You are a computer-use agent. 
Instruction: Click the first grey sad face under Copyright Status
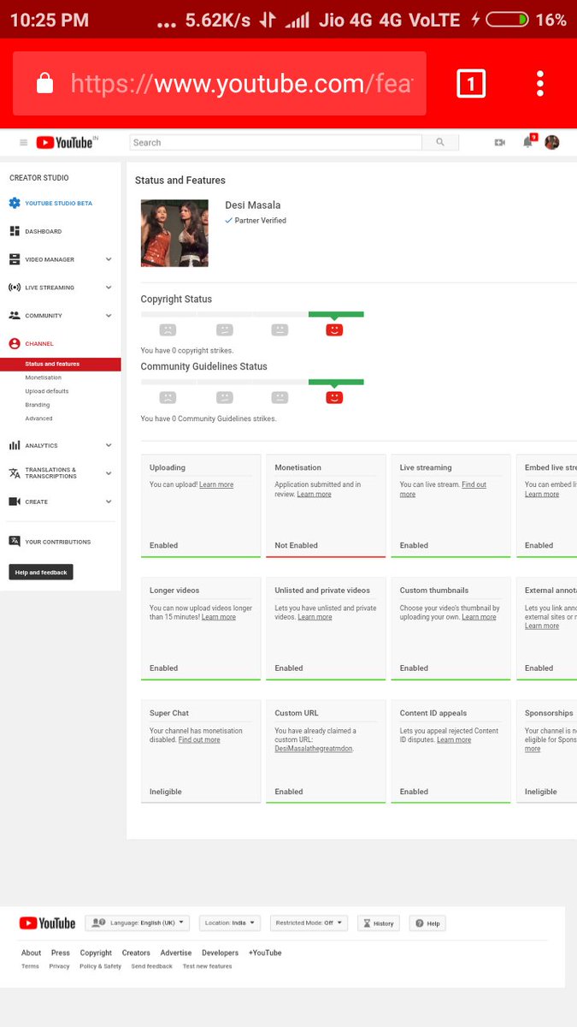(x=168, y=329)
